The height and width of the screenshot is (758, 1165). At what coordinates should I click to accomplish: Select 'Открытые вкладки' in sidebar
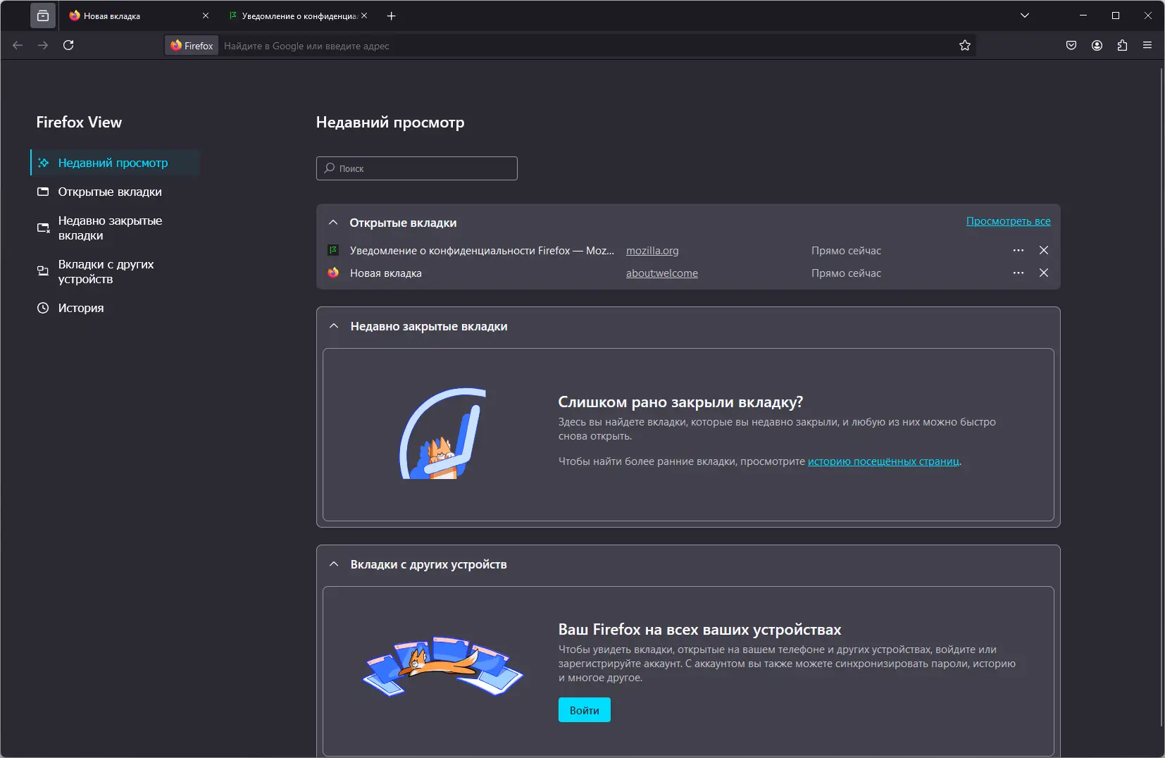click(116, 192)
